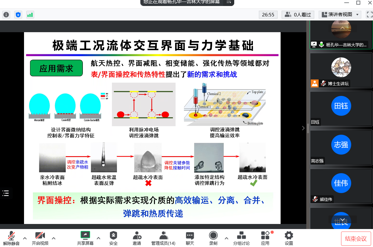Viewport: 373px width, 247px height.
Task: Check the green network signal icon
Action: click(x=30, y=15)
